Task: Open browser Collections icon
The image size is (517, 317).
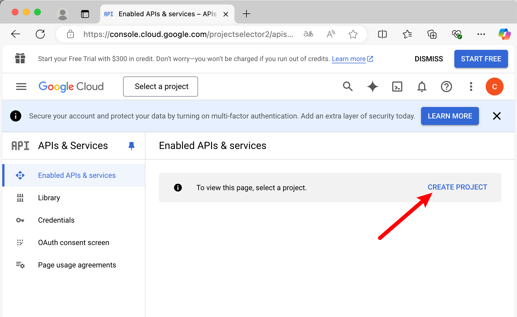Action: point(432,34)
